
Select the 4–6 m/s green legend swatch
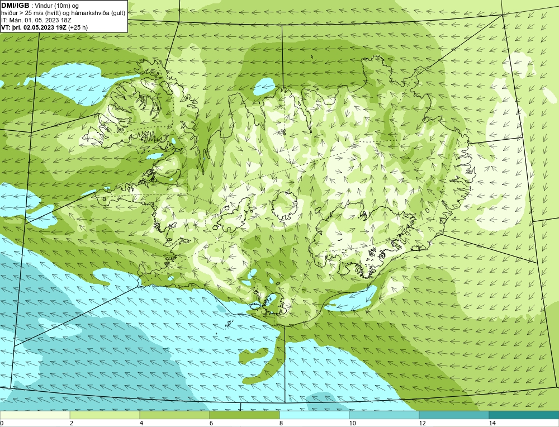pyautogui.click(x=174, y=415)
